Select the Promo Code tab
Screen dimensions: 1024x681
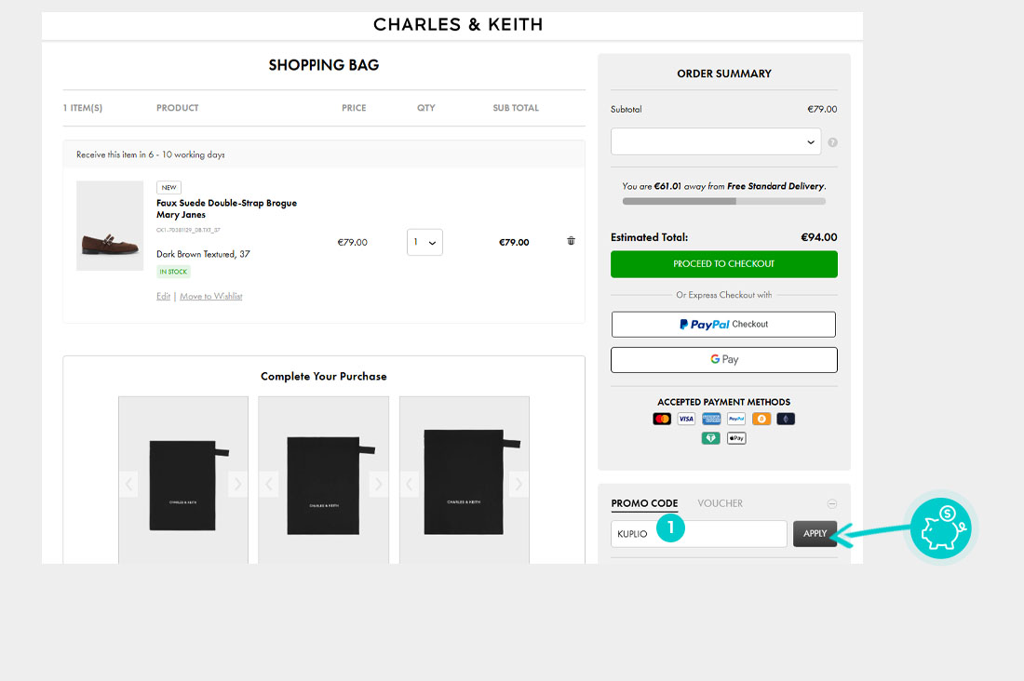point(644,503)
